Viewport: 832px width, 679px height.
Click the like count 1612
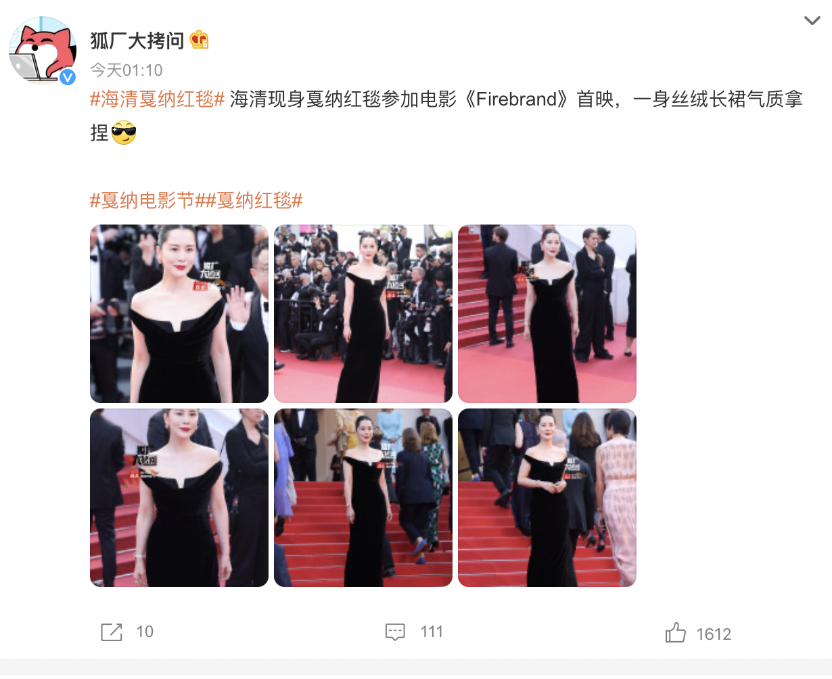click(714, 634)
